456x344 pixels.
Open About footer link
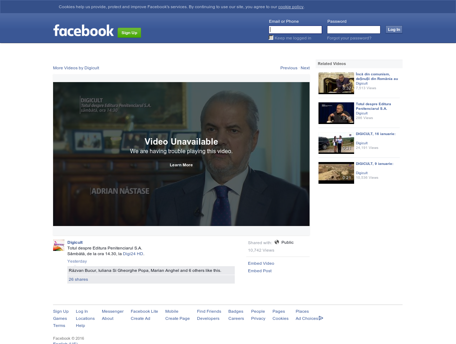tap(108, 318)
